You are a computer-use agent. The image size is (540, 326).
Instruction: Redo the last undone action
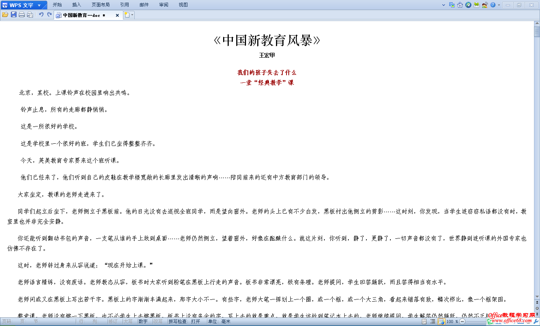point(49,15)
